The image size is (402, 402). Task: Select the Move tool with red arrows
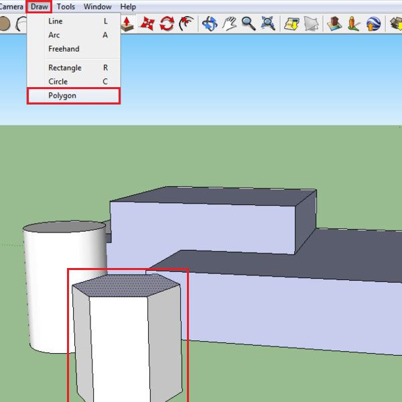click(x=147, y=24)
